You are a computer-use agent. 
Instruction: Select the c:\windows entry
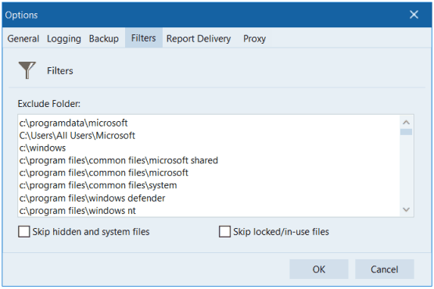coord(43,148)
